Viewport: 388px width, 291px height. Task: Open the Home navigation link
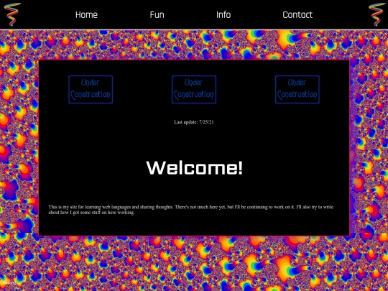(86, 15)
